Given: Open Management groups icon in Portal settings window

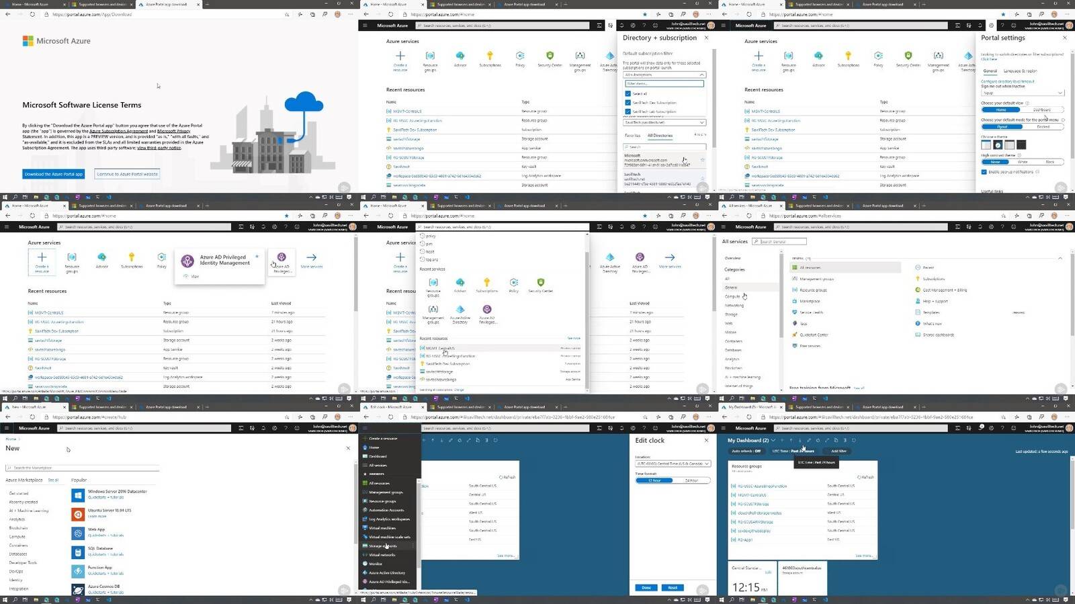Looking at the screenshot, I should pyautogui.click(x=938, y=55).
